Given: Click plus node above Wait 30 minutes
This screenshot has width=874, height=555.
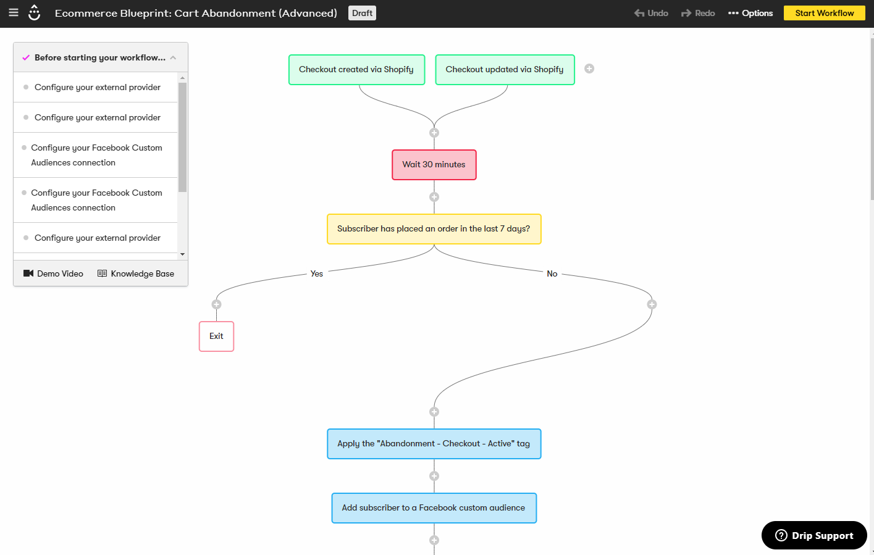Looking at the screenshot, I should (x=434, y=133).
